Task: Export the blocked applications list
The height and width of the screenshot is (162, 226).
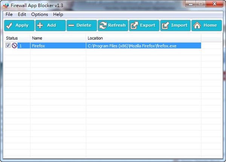Action: pyautogui.click(x=144, y=25)
